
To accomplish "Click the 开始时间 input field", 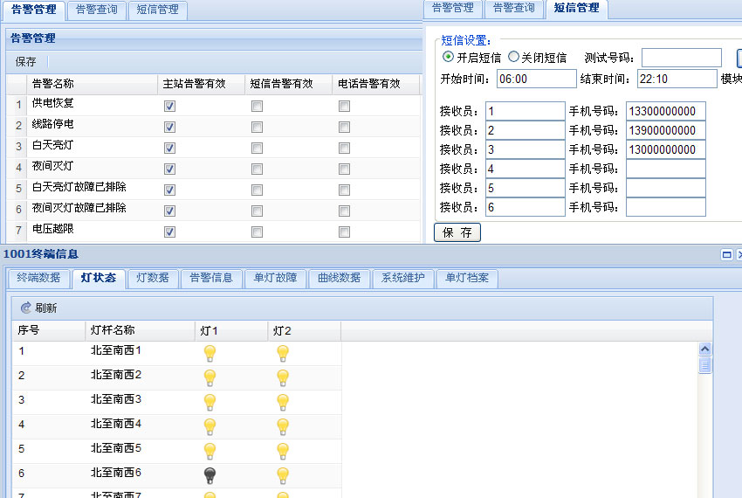I will 536,79.
